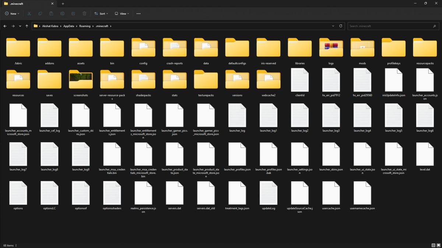Switch to details view from the status bar
The width and height of the screenshot is (442, 248).
[x=433, y=245]
